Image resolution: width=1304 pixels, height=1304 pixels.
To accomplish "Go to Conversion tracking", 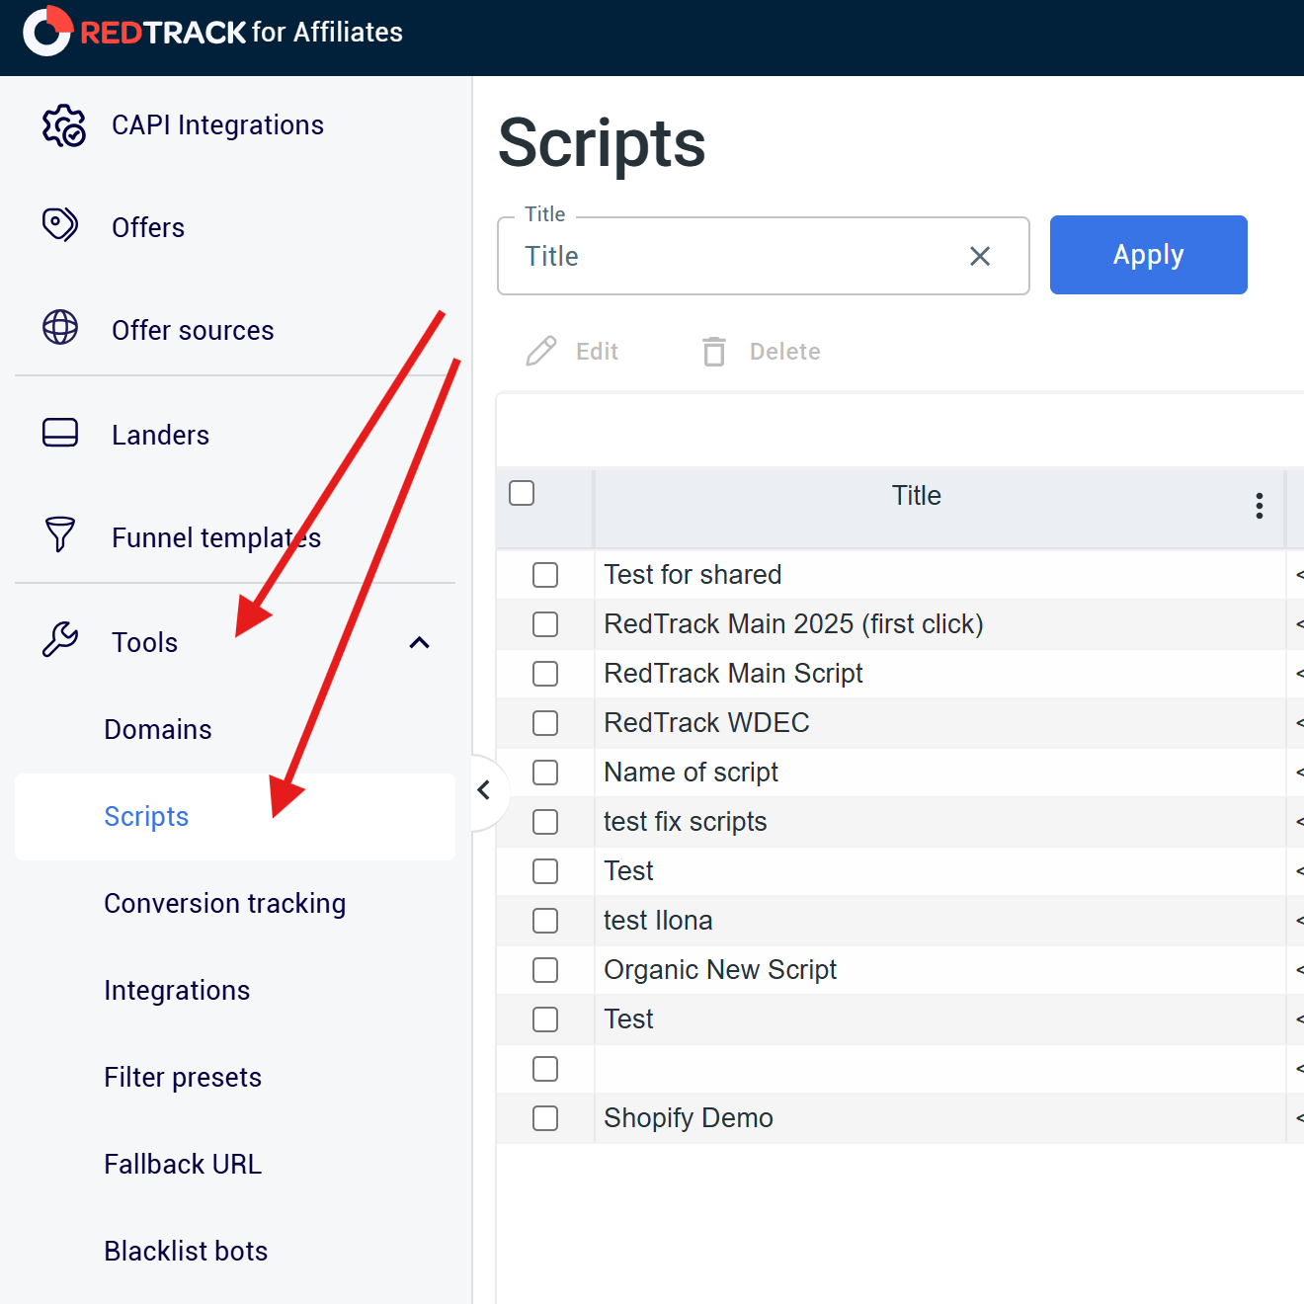I will point(225,904).
